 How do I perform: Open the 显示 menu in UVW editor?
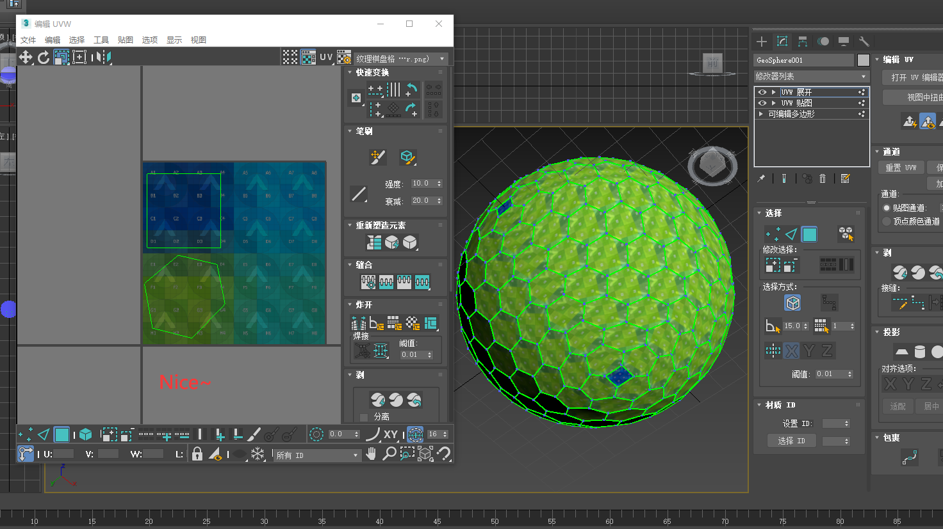click(x=174, y=40)
